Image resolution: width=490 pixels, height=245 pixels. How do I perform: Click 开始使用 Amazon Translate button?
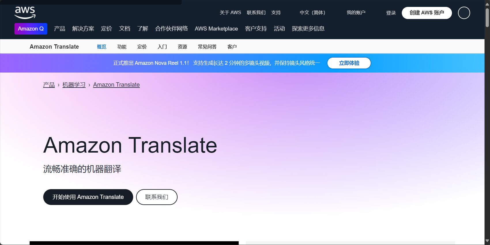pos(88,197)
